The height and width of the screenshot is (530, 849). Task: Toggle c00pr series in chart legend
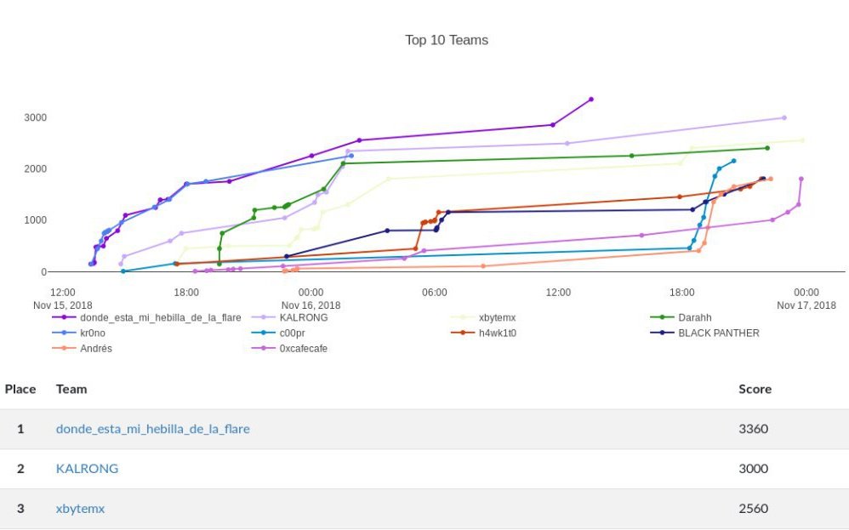coord(278,333)
